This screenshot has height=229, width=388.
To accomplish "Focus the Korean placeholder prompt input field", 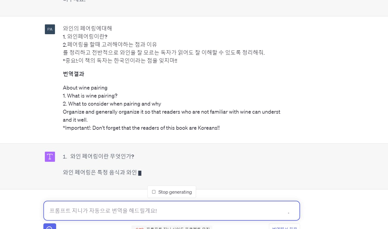I will [172, 211].
